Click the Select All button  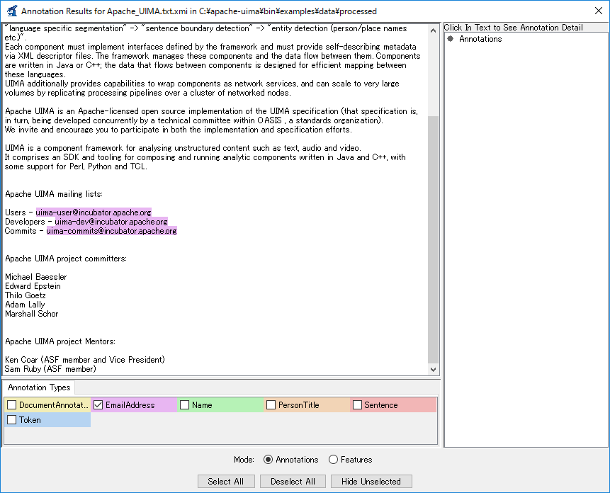click(x=226, y=482)
